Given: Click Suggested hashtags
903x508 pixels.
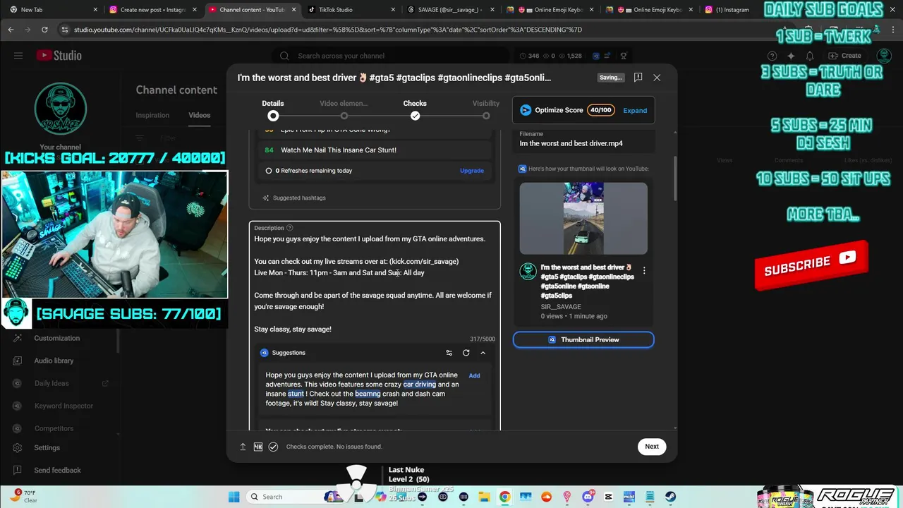Looking at the screenshot, I should (294, 198).
